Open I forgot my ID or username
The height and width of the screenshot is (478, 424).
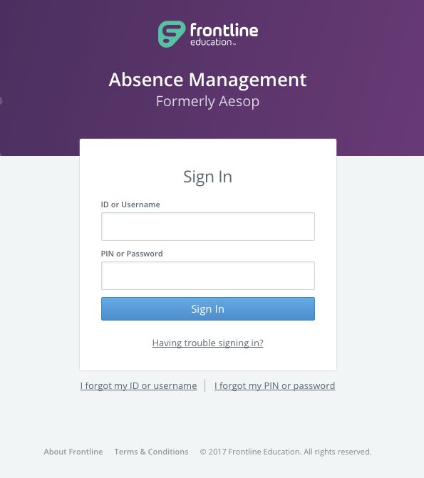pyautogui.click(x=138, y=385)
